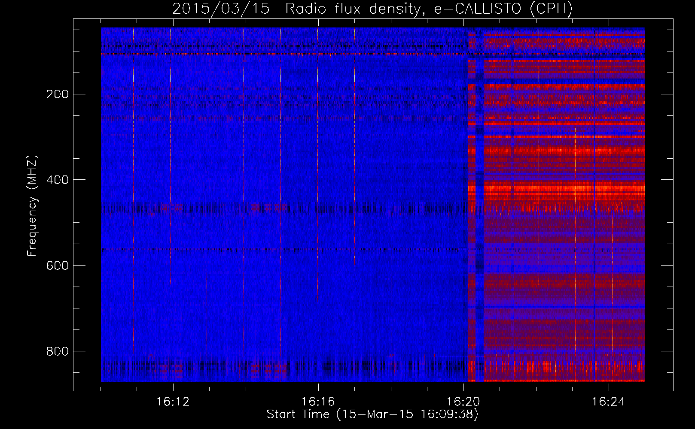This screenshot has height=429, width=695.
Task: Click the 16:16 time tick label
Action: coord(318,402)
